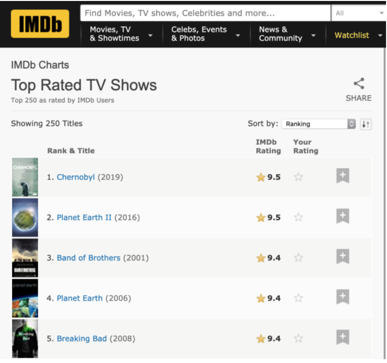Image resolution: width=387 pixels, height=363 pixels.
Task: Open the Chernobyl title link
Action: [76, 177]
